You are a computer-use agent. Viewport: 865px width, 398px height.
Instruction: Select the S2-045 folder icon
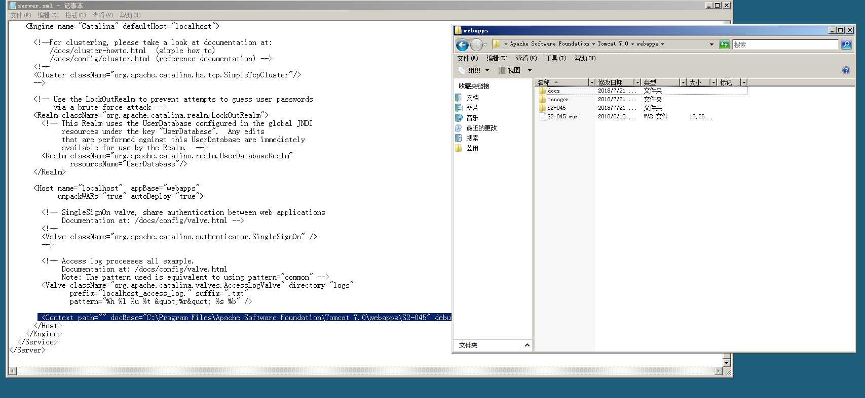542,108
